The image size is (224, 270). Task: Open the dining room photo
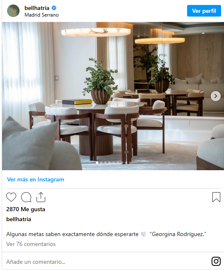click(x=113, y=96)
